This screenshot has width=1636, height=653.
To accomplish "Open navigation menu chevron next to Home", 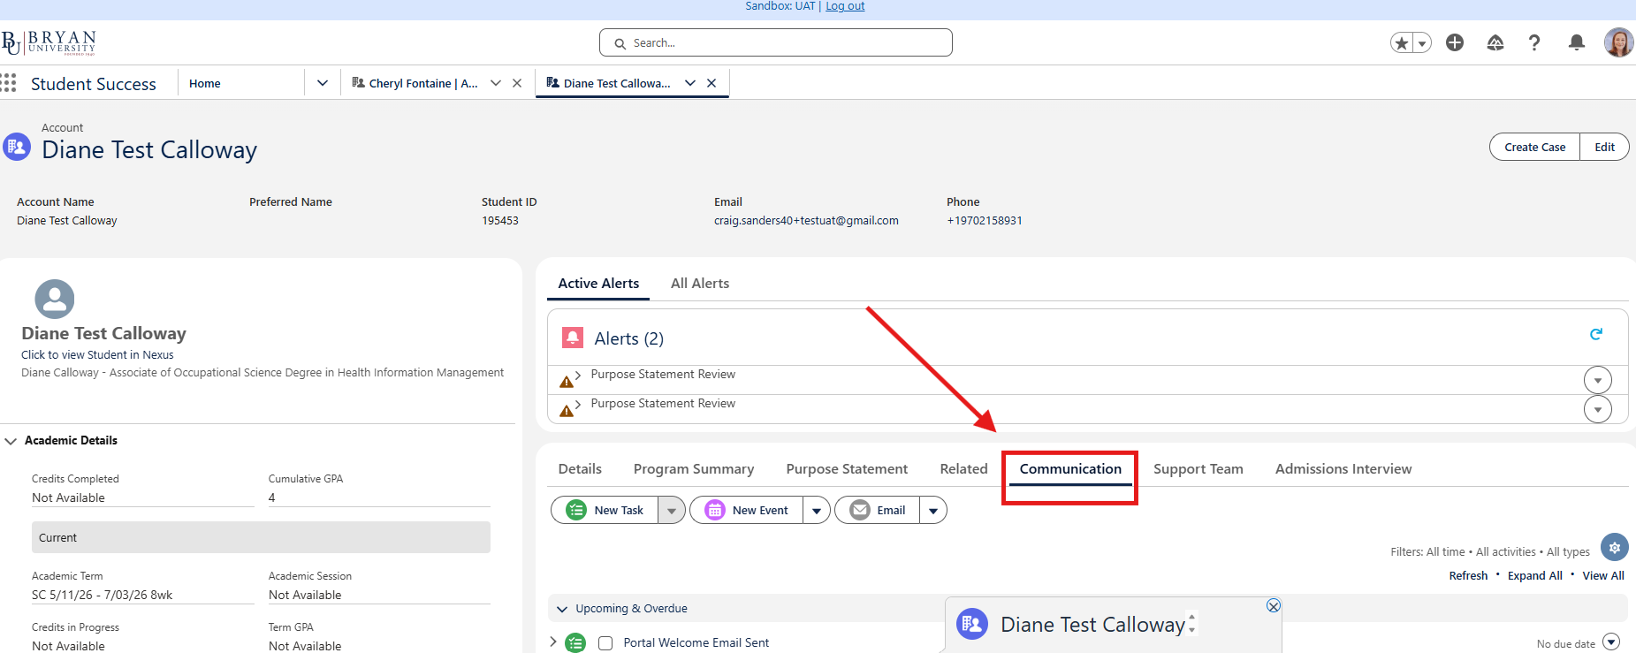I will 323,83.
